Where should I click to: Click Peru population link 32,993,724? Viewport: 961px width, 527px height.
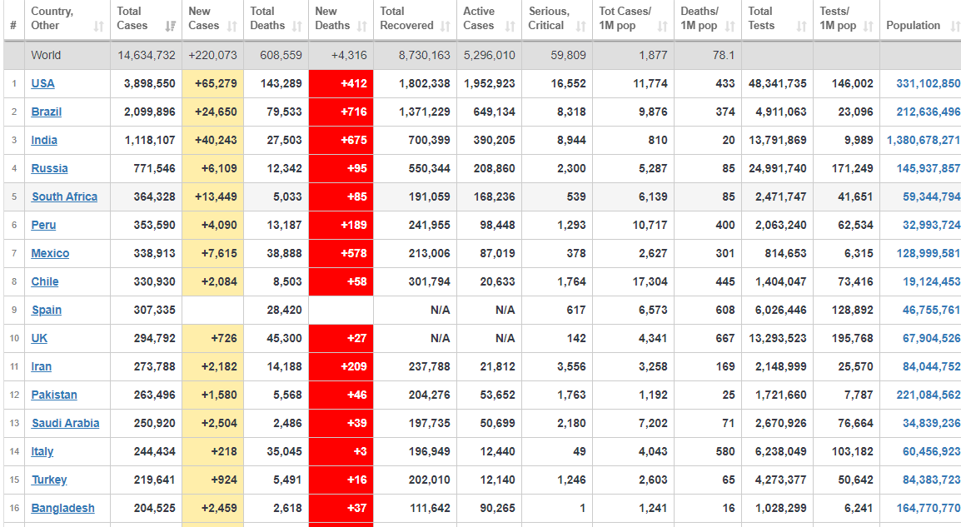(932, 225)
